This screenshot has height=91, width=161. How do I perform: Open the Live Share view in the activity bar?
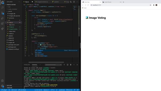[x=2, y=29]
